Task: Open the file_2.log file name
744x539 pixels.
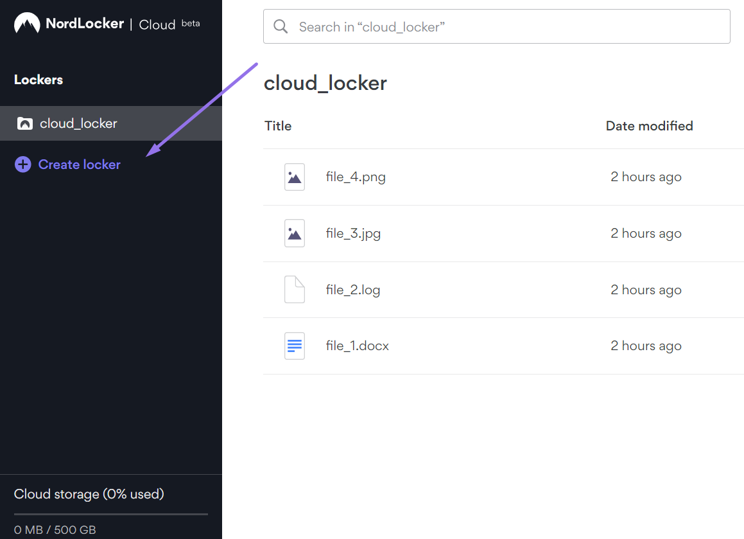Action: pyautogui.click(x=352, y=290)
